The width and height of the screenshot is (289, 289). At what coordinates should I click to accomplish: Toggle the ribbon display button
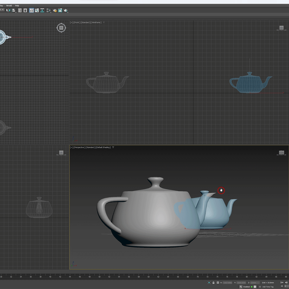pos(32,10)
